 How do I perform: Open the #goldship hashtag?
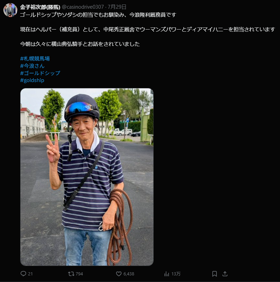[x=32, y=80]
